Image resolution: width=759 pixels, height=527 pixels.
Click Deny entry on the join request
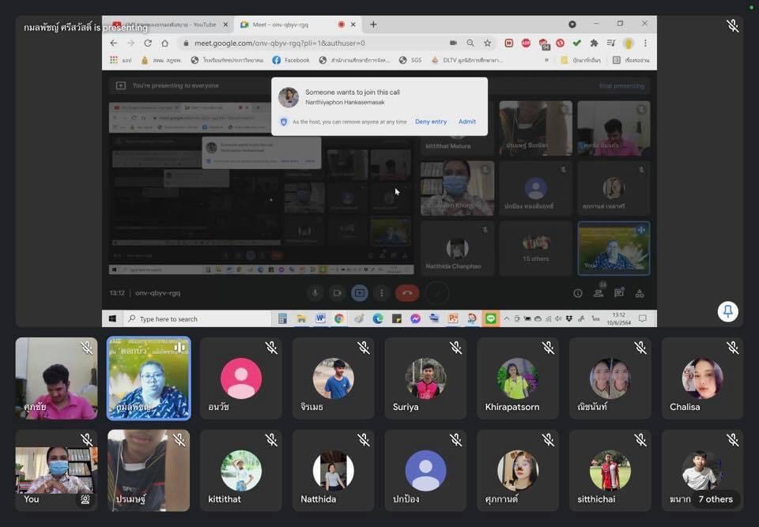pos(431,122)
